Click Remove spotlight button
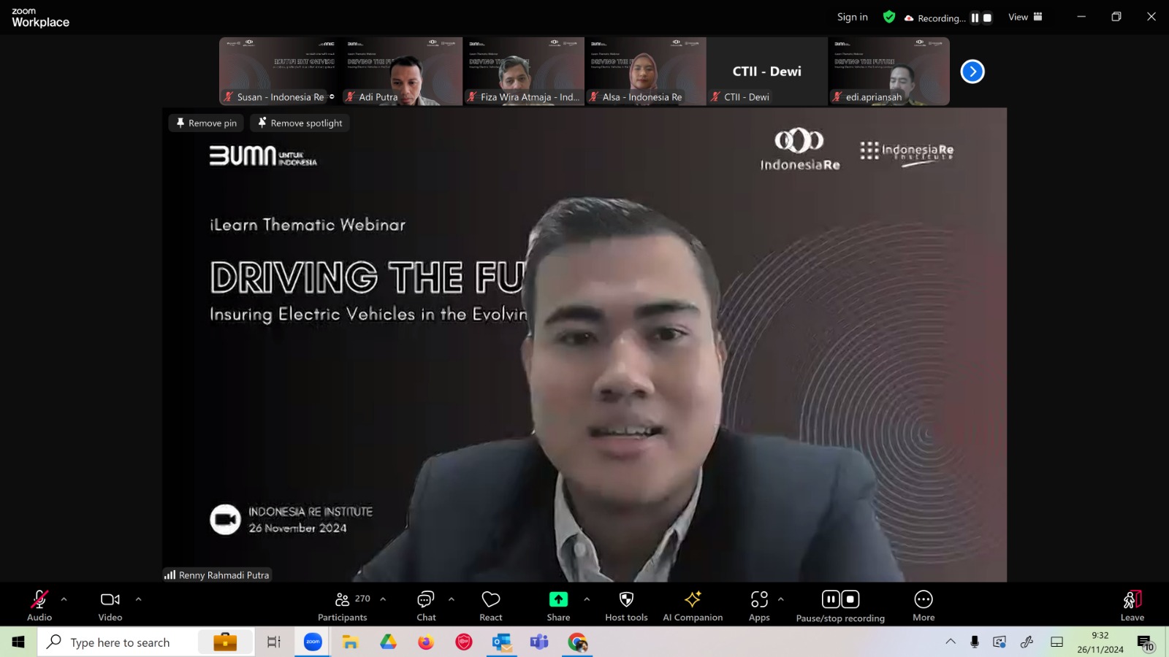The image size is (1169, 657). tap(300, 123)
